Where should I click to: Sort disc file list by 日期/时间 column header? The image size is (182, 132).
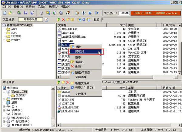pos(170,25)
